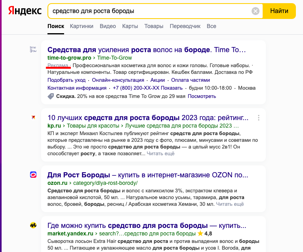Screen dimensions: 303x252
Task: Click the Yandex Market favicon
Action: pyautogui.click(x=33, y=225)
